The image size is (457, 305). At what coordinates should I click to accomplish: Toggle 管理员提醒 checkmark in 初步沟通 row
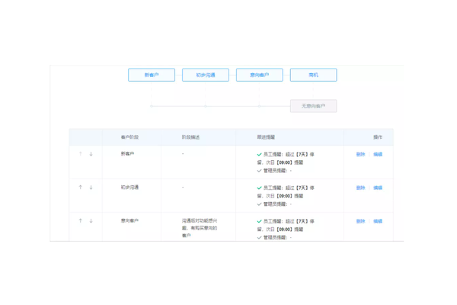(259, 204)
